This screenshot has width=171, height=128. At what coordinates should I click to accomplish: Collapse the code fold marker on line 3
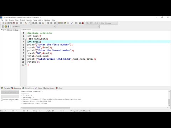(26, 39)
